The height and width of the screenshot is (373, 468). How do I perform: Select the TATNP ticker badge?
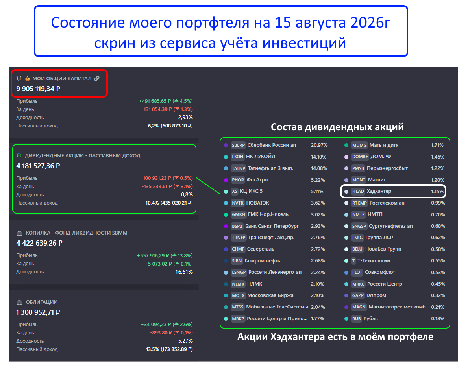tap(239, 168)
